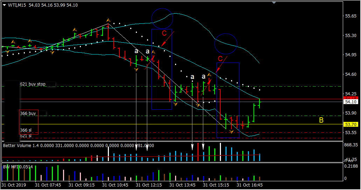Click the 54.95 price scale value
This screenshot has height=190, width=361.
[x=351, y=55]
